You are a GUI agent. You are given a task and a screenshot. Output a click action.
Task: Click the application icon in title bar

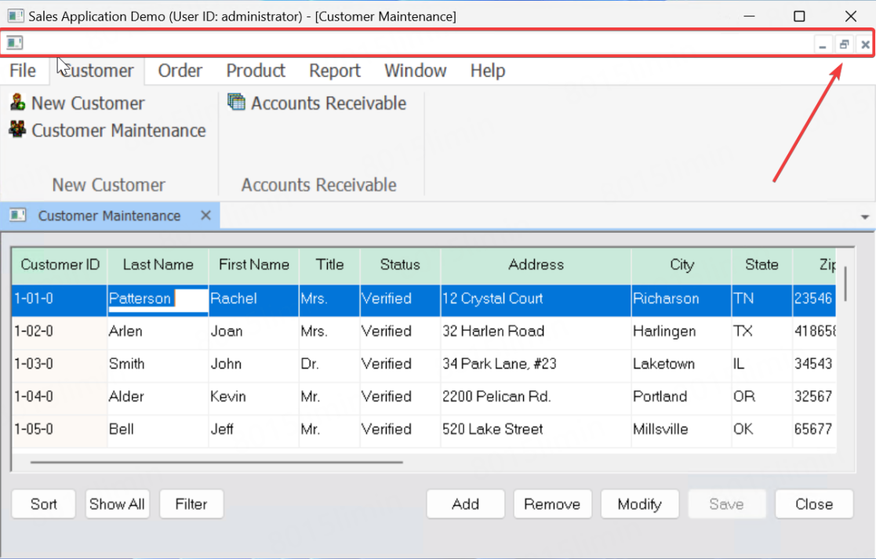pyautogui.click(x=15, y=16)
